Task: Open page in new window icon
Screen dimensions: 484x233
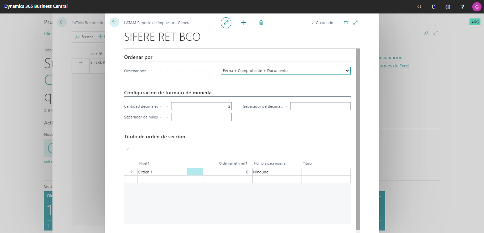Action: pos(346,23)
